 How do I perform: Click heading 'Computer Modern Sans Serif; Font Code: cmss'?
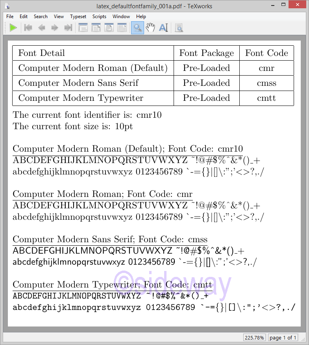click(x=110, y=239)
